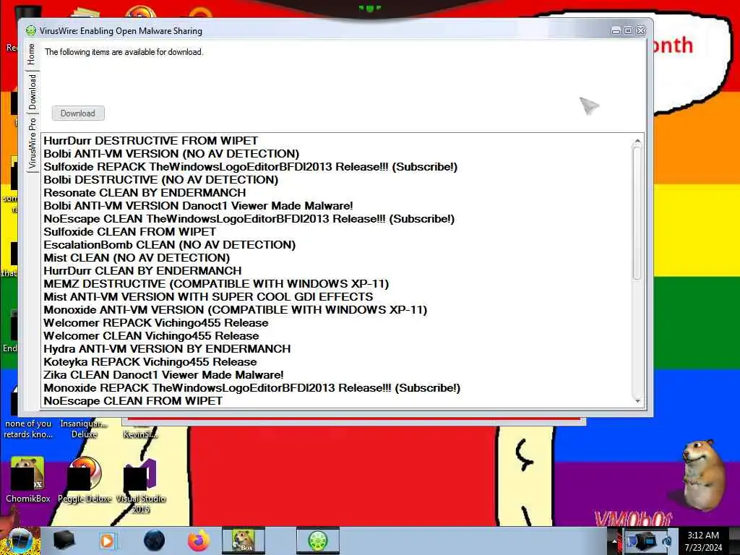Open the dark blue globe taskbar icon
740x555 pixels.
[x=155, y=541]
